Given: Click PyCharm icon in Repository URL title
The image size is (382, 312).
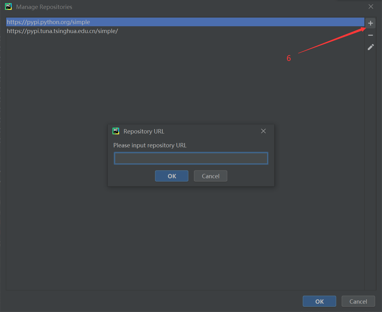Looking at the screenshot, I should coord(116,131).
